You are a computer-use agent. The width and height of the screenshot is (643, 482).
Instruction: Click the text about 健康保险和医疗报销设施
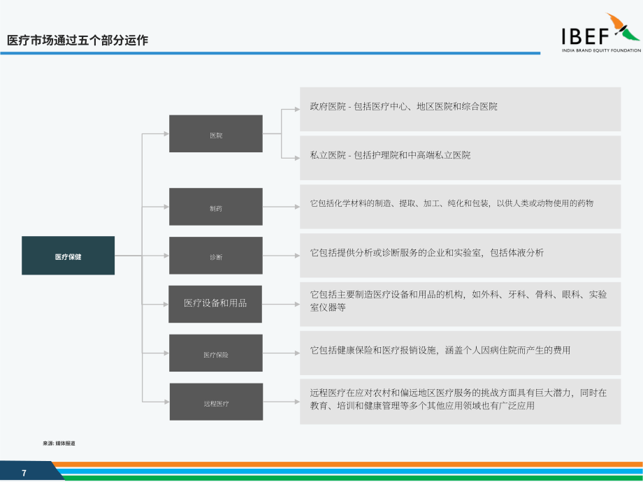(x=440, y=351)
